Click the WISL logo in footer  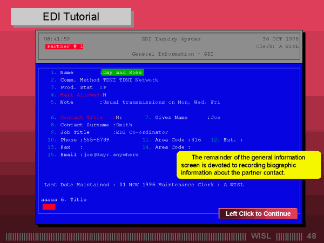(262, 237)
